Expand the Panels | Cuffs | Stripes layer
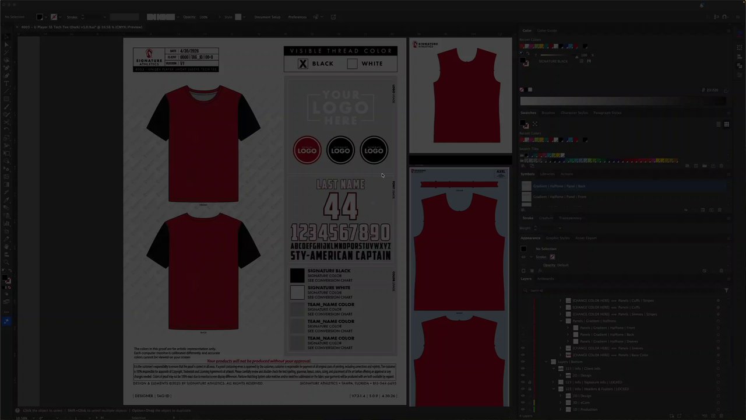This screenshot has height=420, width=746. point(561,300)
